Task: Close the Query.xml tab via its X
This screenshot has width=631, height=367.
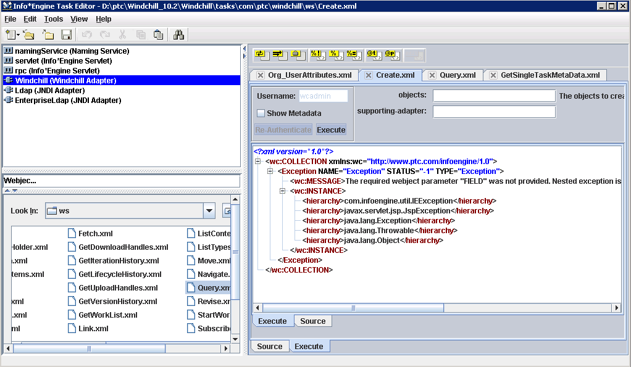Action: coord(432,75)
